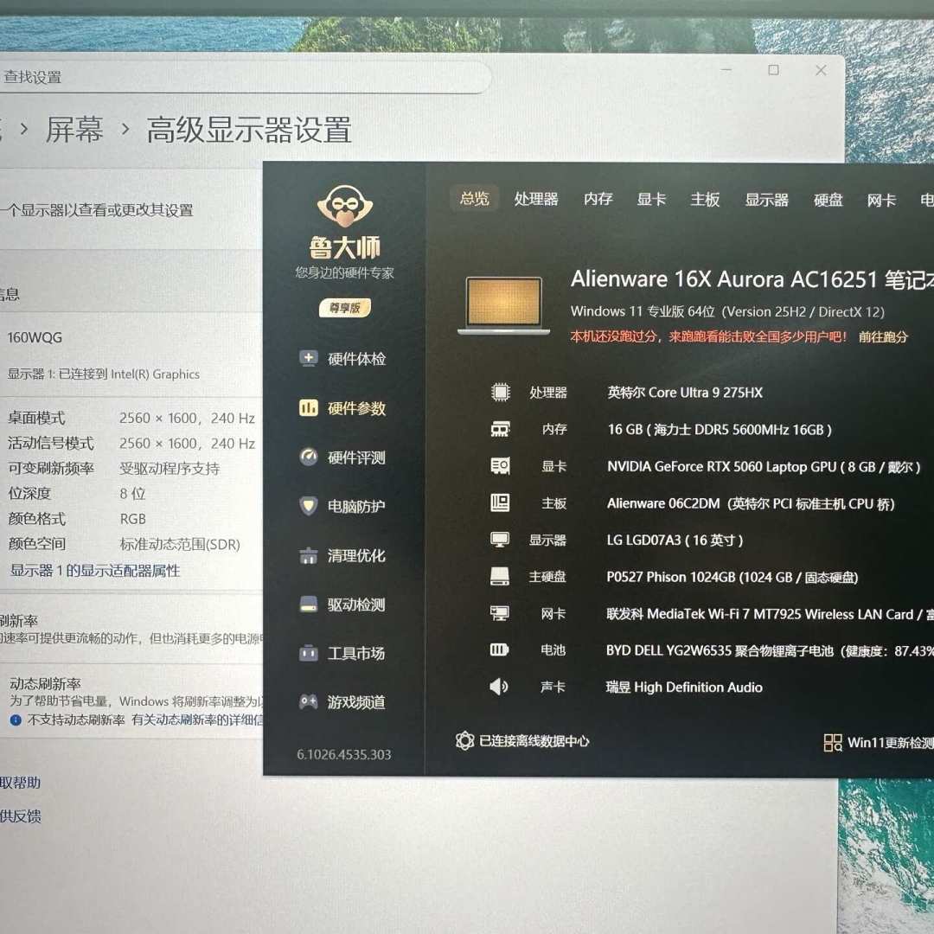Click LG LGD07A3 display value
Image resolution: width=934 pixels, height=934 pixels.
tap(675, 541)
